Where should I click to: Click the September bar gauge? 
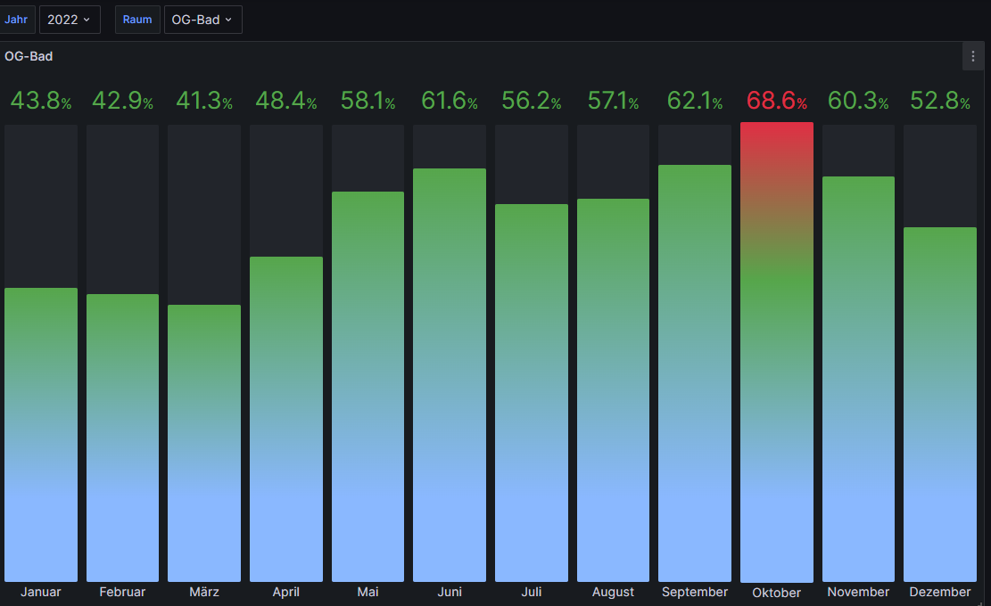[x=694, y=373]
